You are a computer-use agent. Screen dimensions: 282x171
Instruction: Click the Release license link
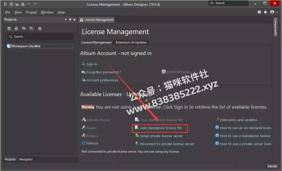click(x=92, y=136)
